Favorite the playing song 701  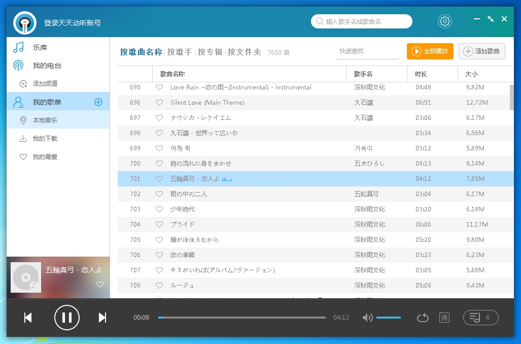159,179
